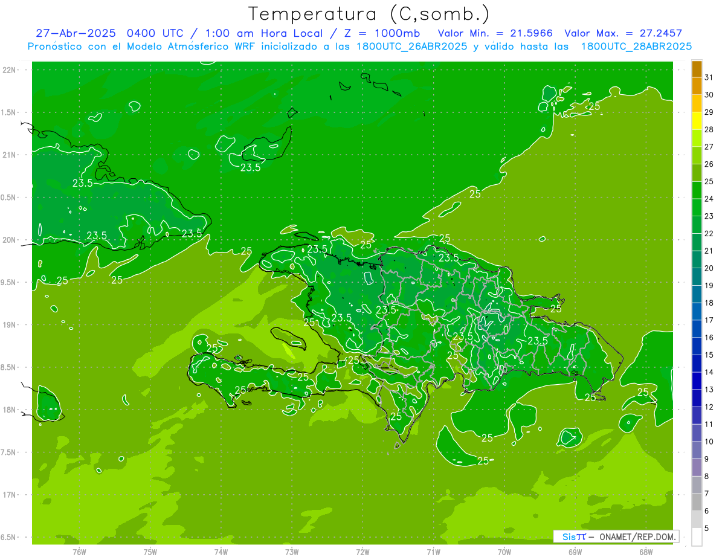
Task: Click the colorbar label "10"
Action: (709, 442)
